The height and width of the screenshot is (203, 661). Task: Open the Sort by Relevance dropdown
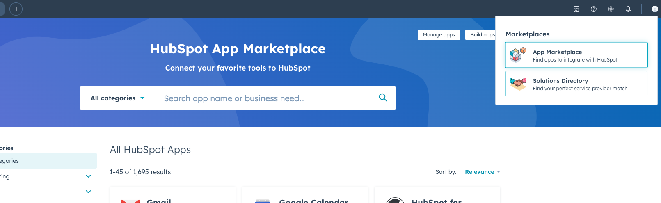[483, 172]
